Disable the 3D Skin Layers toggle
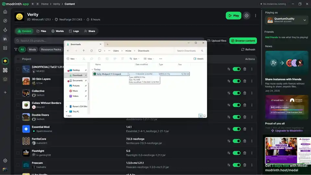 [x=236, y=81]
